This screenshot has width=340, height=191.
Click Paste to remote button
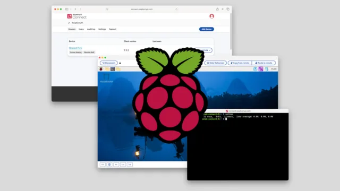coord(263,63)
